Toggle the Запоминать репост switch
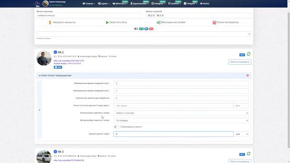Image resolution: width=290 pixels, height=163 pixels. [x=116, y=127]
